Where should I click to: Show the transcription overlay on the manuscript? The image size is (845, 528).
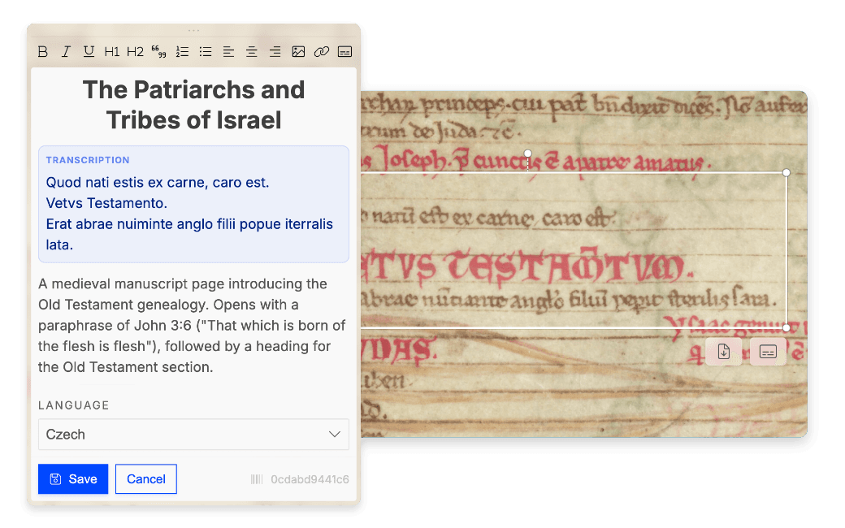pos(767,352)
